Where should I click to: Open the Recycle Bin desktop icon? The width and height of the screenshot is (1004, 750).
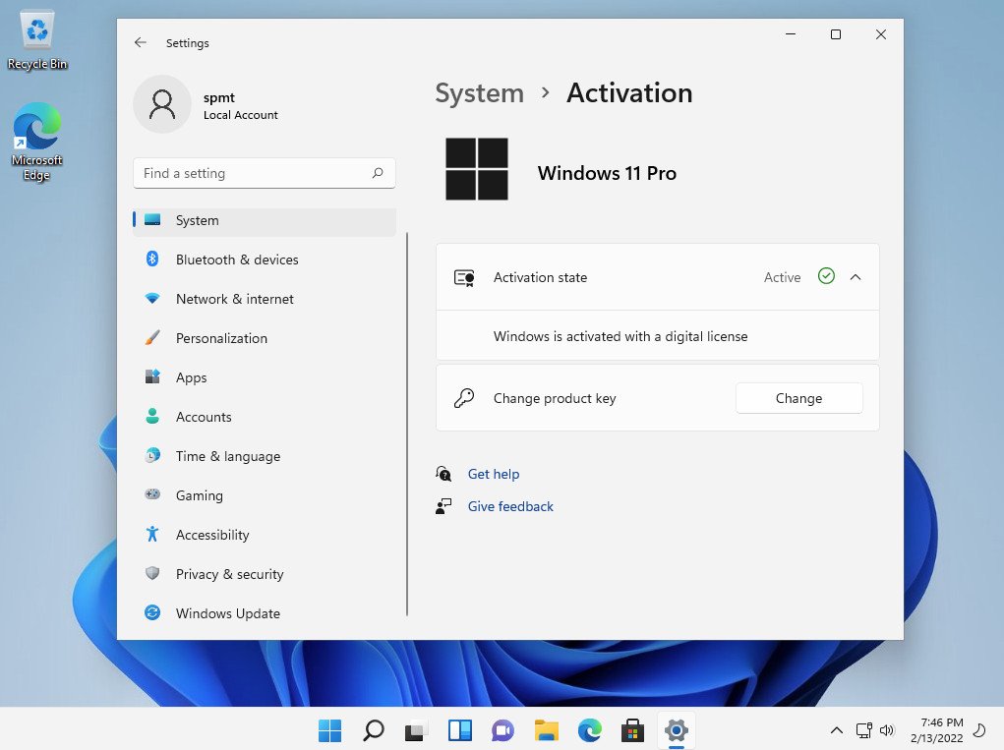[37, 39]
